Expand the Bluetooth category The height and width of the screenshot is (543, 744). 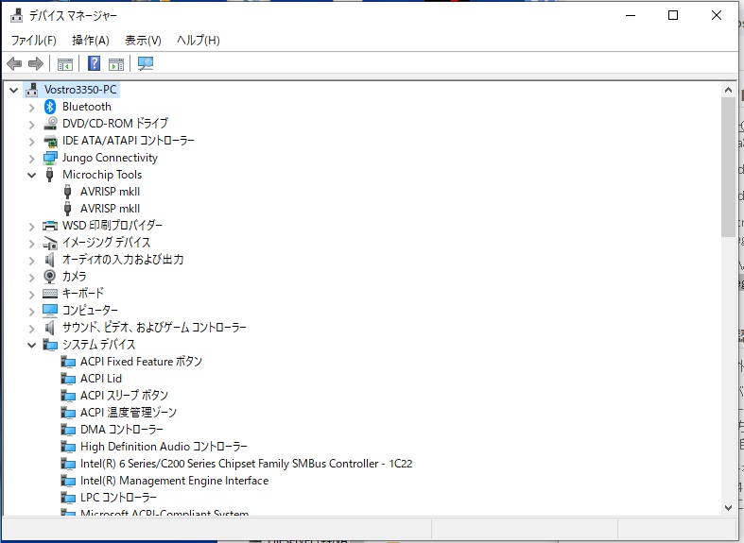pyautogui.click(x=32, y=108)
